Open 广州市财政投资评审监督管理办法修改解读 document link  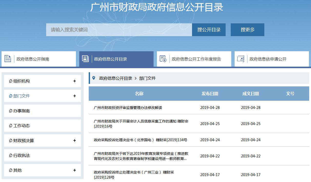tap(128, 108)
